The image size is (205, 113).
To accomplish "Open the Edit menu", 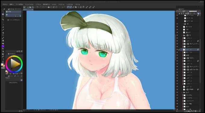I will tap(12, 4).
